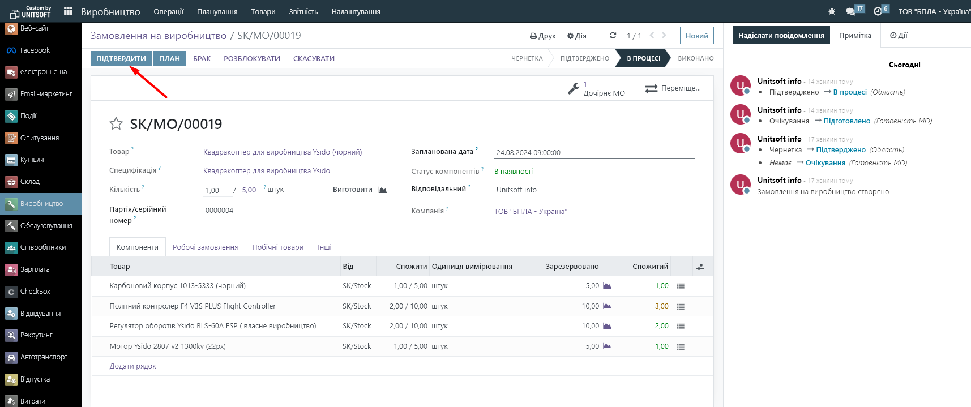Click the Додати рядок link

pos(132,366)
